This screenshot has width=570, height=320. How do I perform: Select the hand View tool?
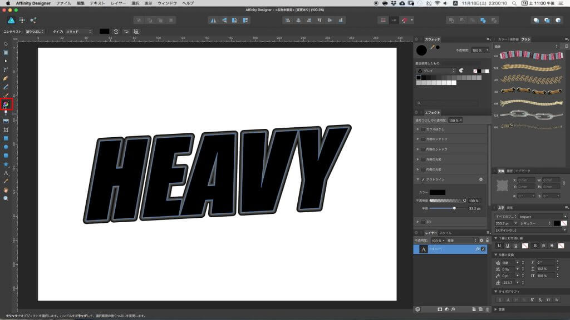[x=6, y=190]
